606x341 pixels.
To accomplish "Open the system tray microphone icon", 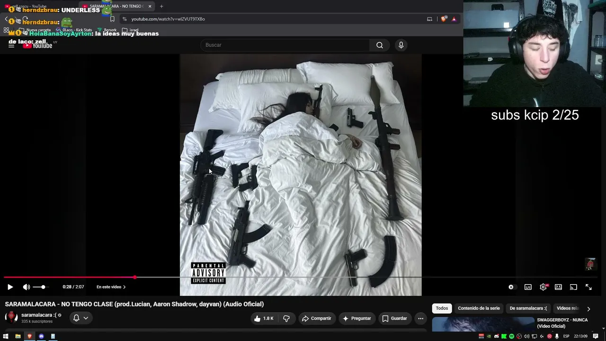I will coord(557,336).
